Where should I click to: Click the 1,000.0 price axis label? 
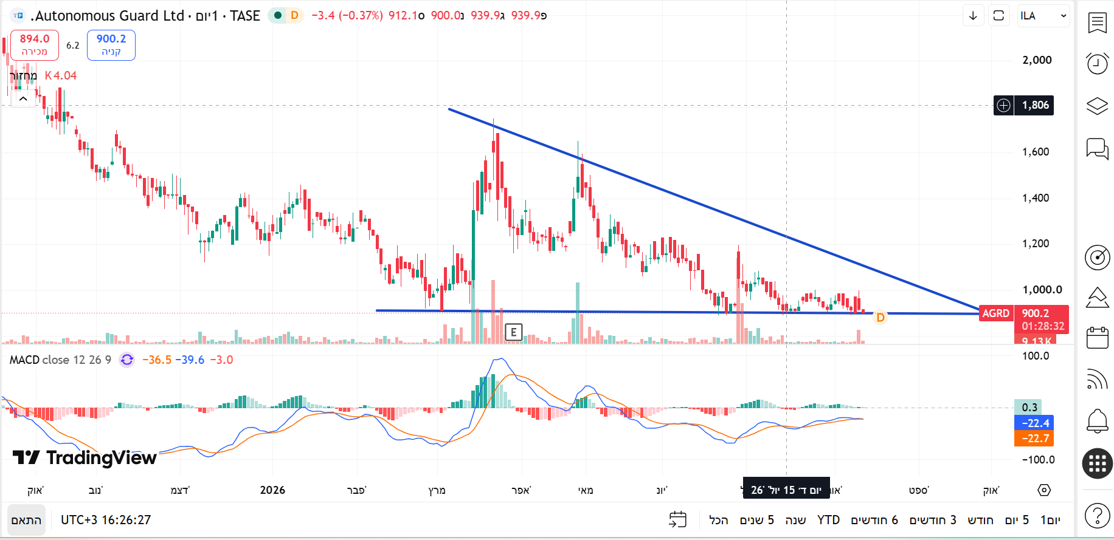pos(1042,290)
